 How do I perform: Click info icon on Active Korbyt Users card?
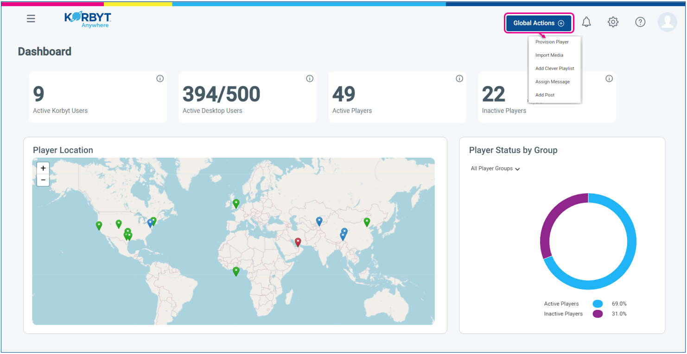point(160,79)
